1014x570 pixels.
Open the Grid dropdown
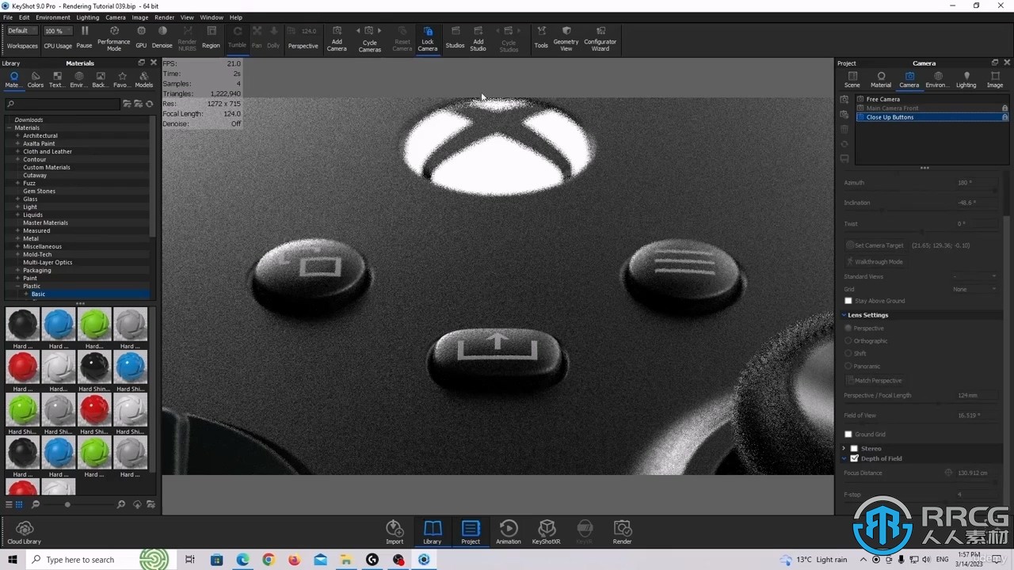(975, 289)
